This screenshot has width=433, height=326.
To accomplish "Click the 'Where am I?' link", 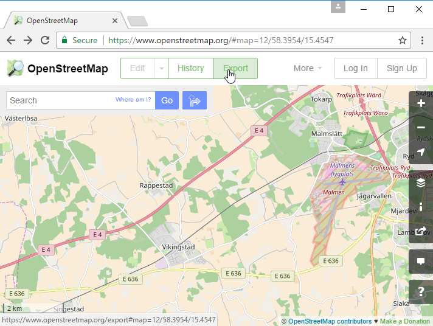I will coord(133,100).
